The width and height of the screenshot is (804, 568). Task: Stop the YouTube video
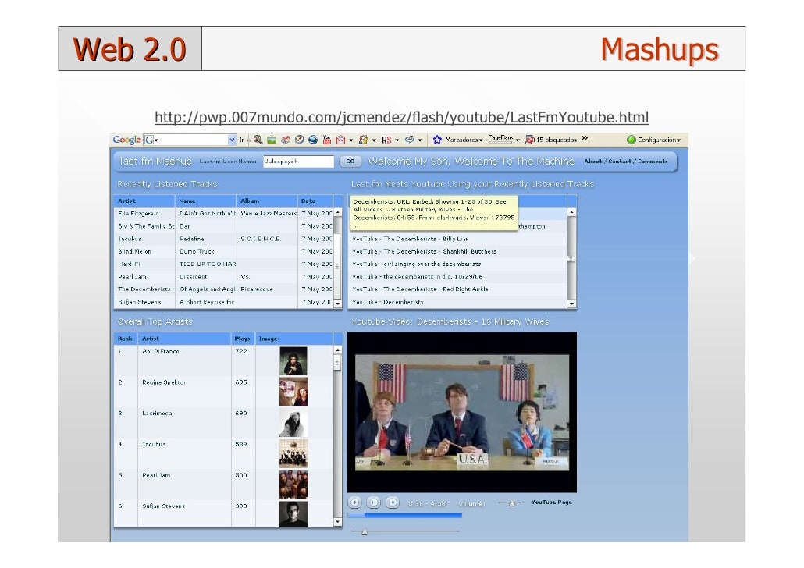click(393, 502)
